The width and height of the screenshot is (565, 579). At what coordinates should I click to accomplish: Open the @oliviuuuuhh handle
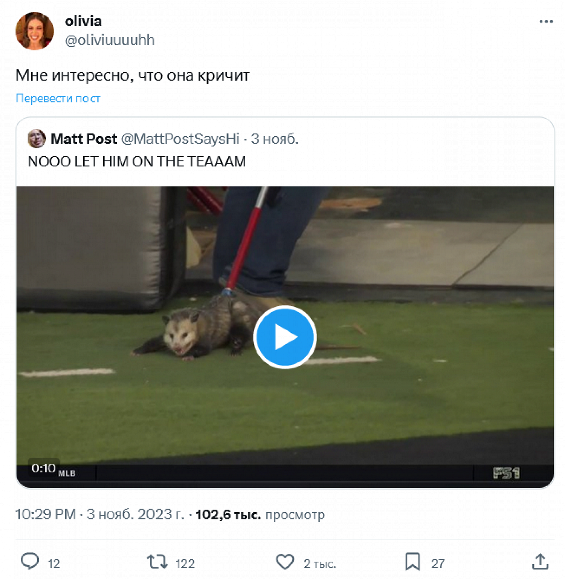110,40
